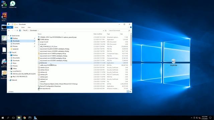Open the TreeSize Free desktop icon
The width and height of the screenshot is (214, 120).
click(x=13, y=4)
